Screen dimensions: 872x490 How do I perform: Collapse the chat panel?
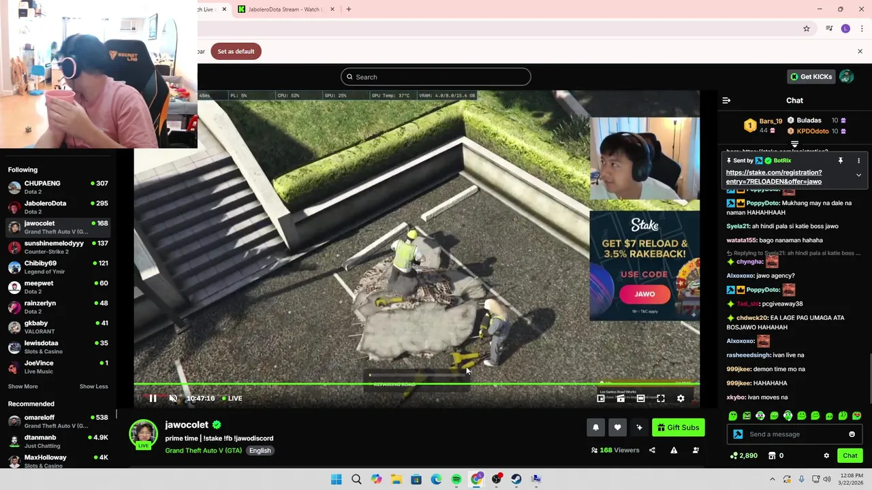pos(726,100)
